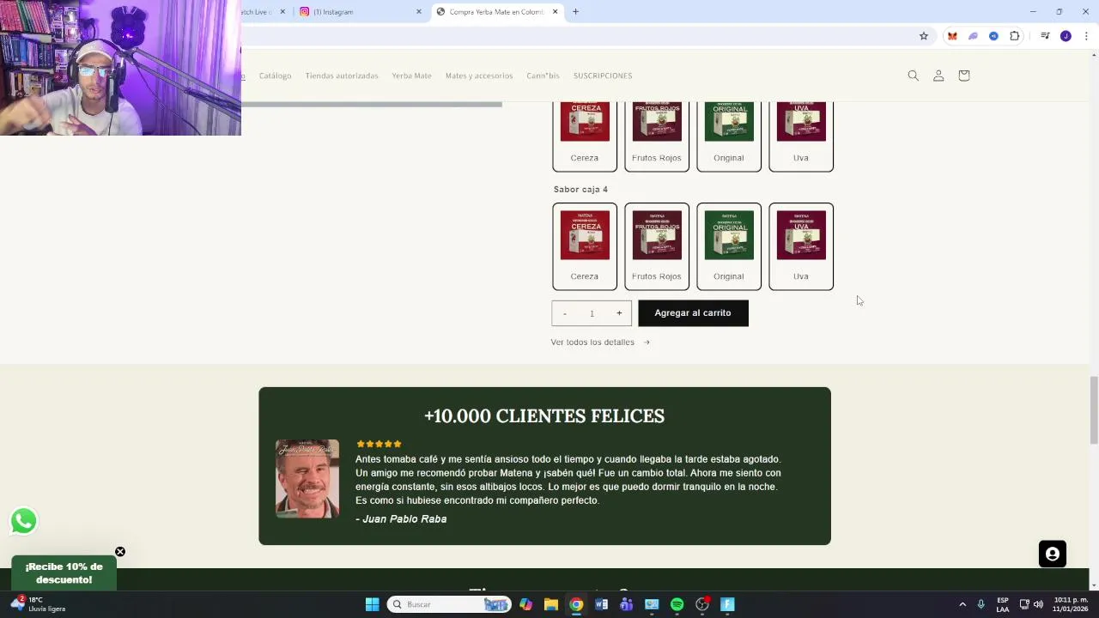Select Frutos Rojos in row above Sabor caja 4

pyautogui.click(x=657, y=136)
